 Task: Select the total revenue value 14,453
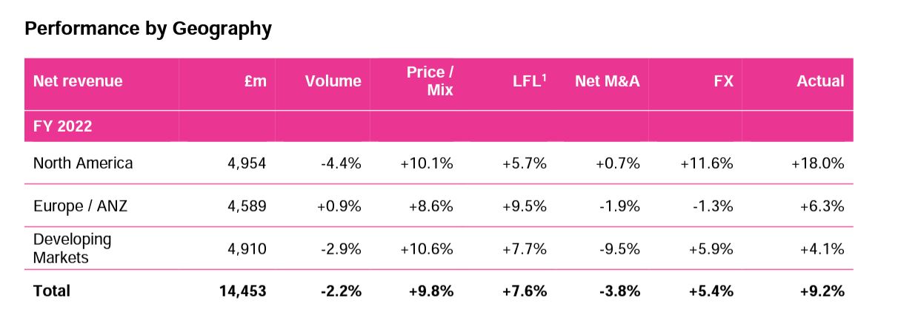click(x=242, y=291)
